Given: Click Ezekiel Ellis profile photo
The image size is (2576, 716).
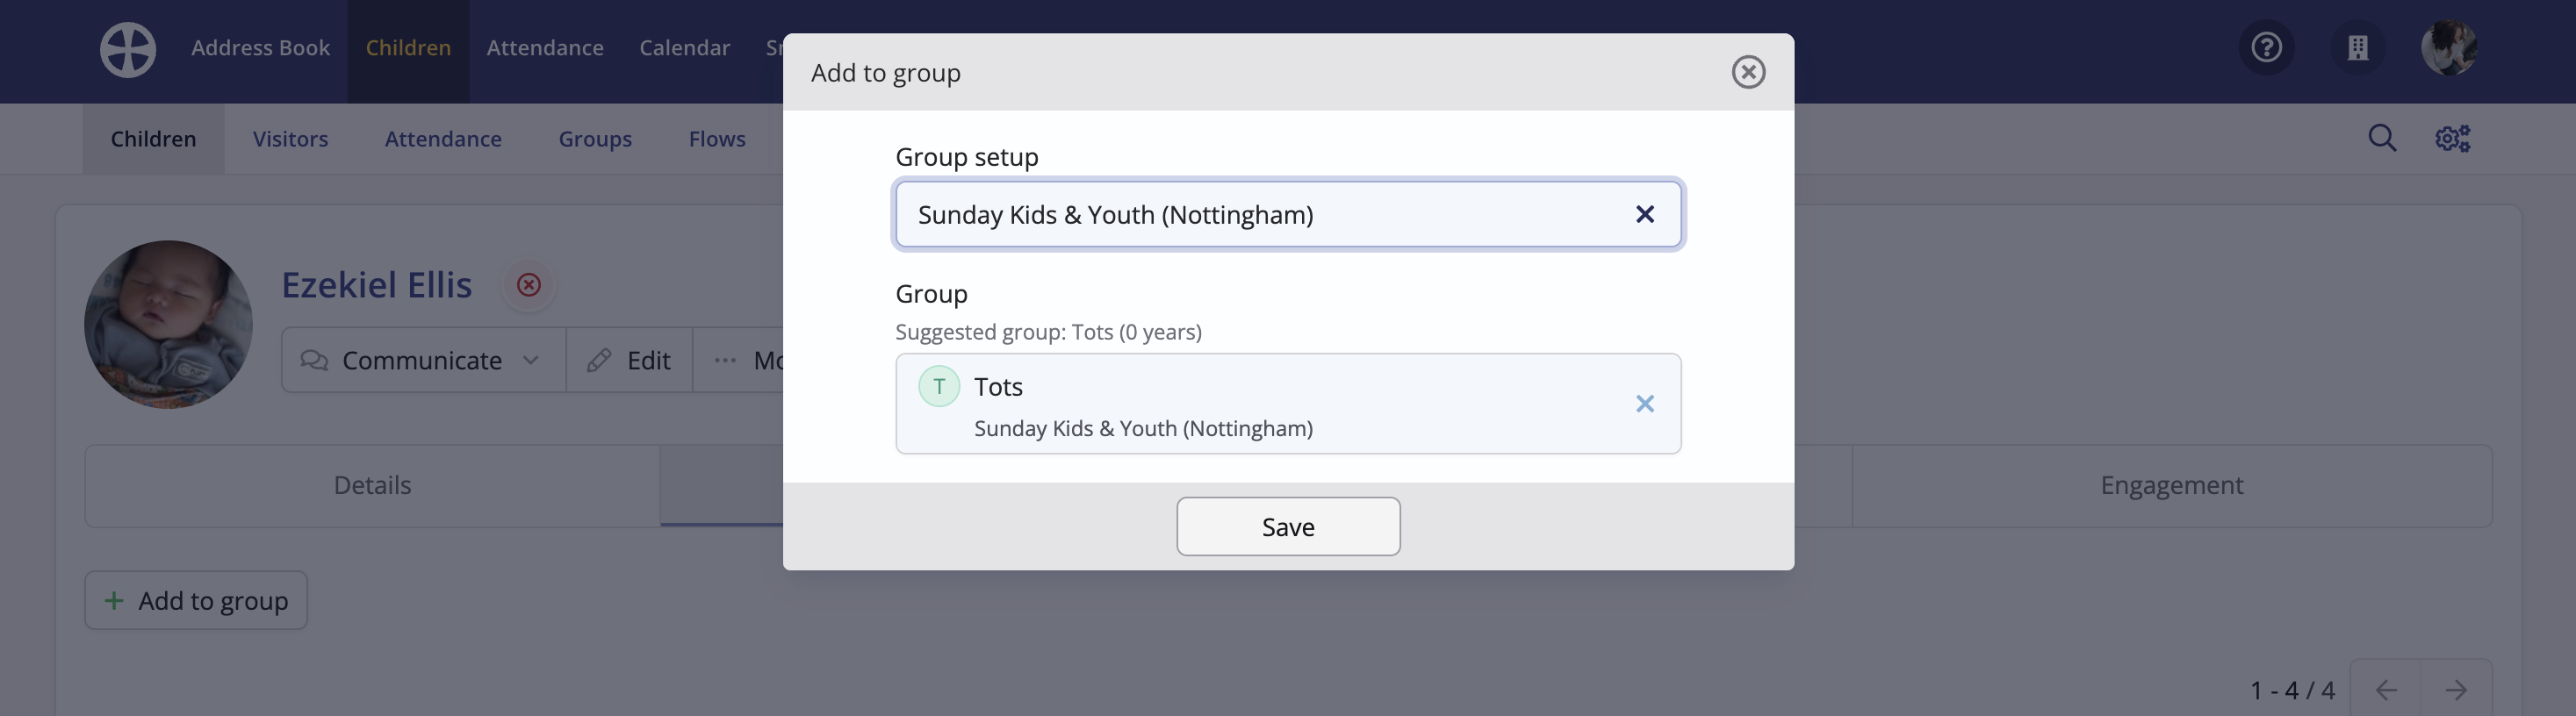Looking at the screenshot, I should tap(168, 324).
